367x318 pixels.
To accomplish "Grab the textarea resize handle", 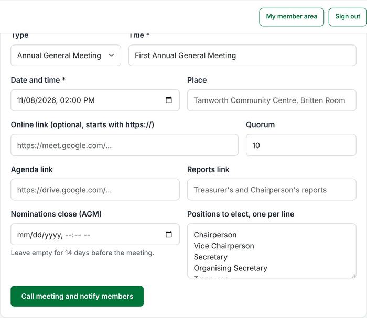I will coord(354,276).
